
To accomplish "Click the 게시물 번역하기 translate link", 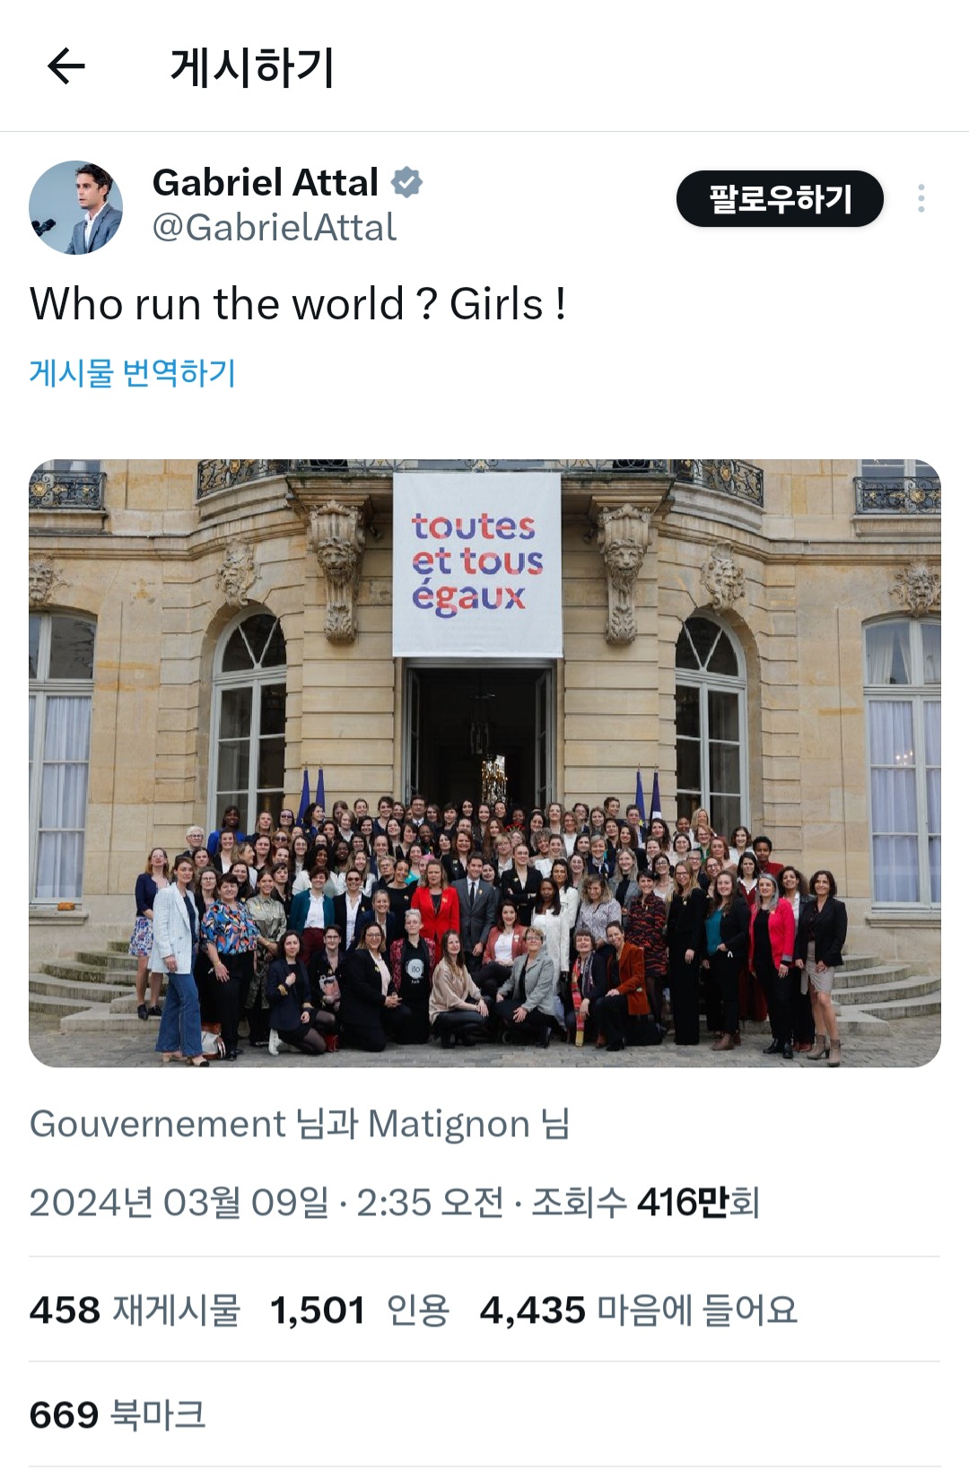I will pos(133,372).
